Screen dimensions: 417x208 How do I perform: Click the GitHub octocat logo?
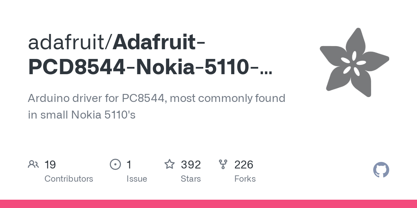tap(381, 170)
